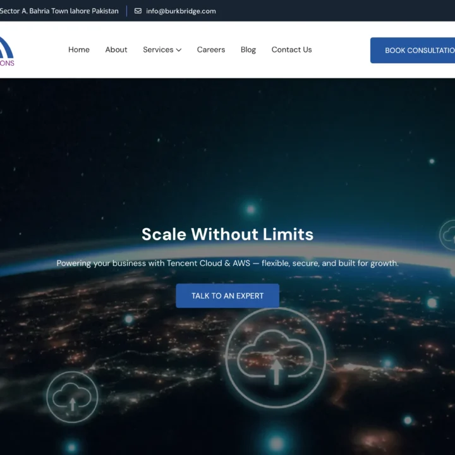Click the Bahria Town Lahore address text
This screenshot has width=455, height=455.
tap(59, 11)
